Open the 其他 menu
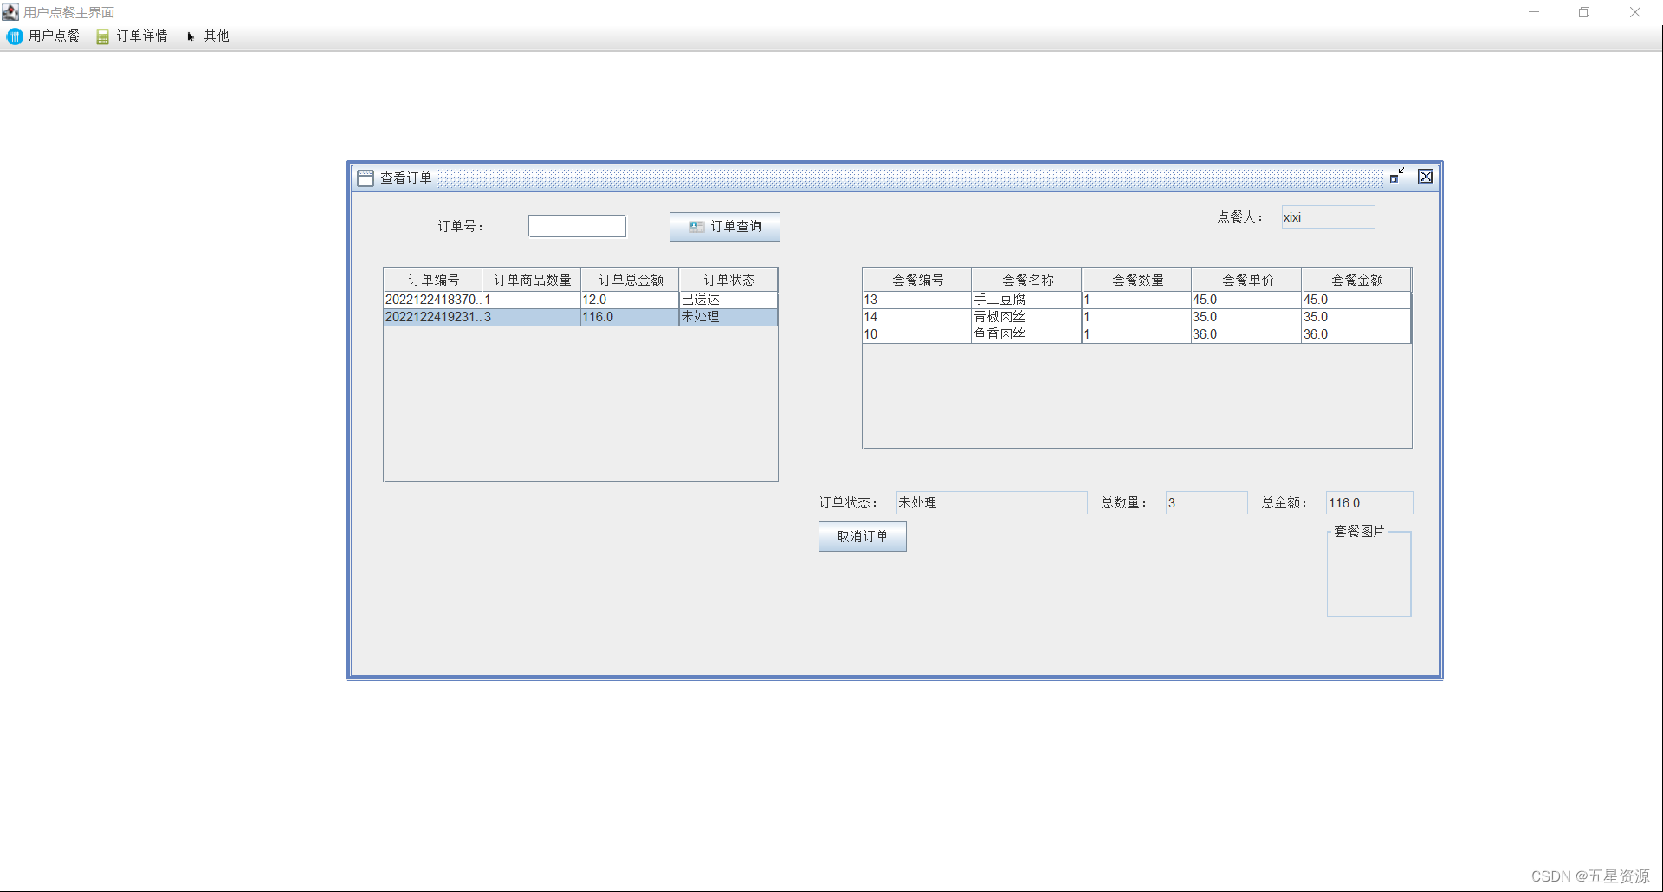The image size is (1663, 892). point(208,36)
